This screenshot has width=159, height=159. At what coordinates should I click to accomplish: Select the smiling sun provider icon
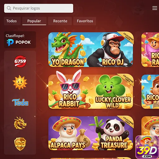point(20,82)
